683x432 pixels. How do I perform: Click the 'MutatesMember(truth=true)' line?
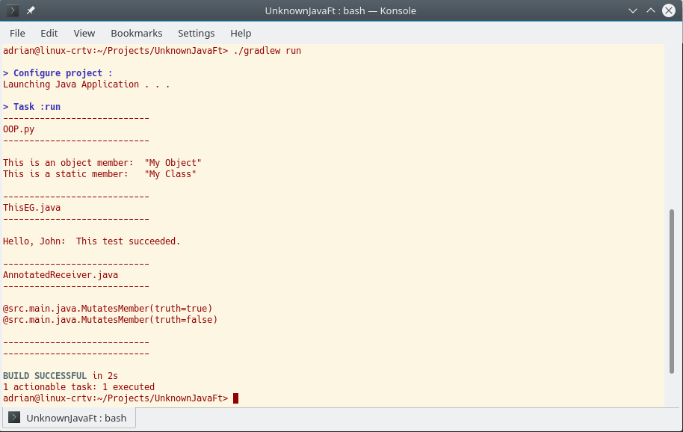108,309
